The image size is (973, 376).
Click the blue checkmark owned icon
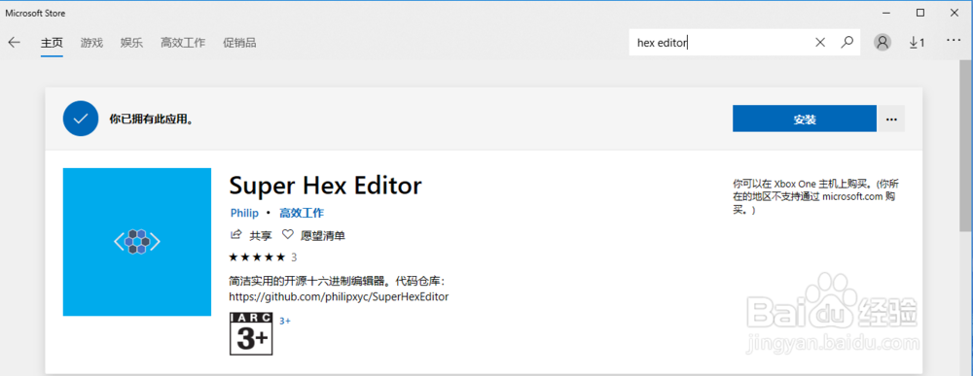point(81,119)
